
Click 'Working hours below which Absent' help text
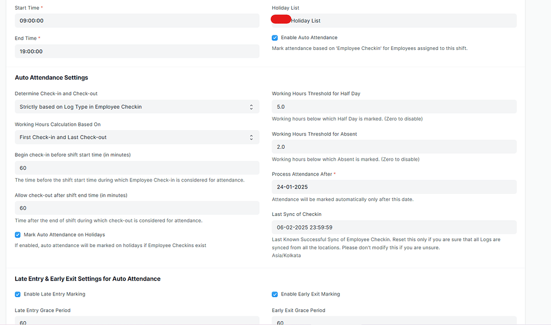(x=345, y=160)
